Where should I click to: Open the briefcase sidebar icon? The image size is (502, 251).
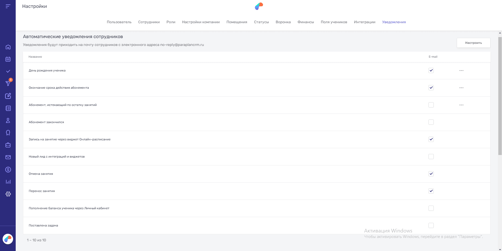8,145
